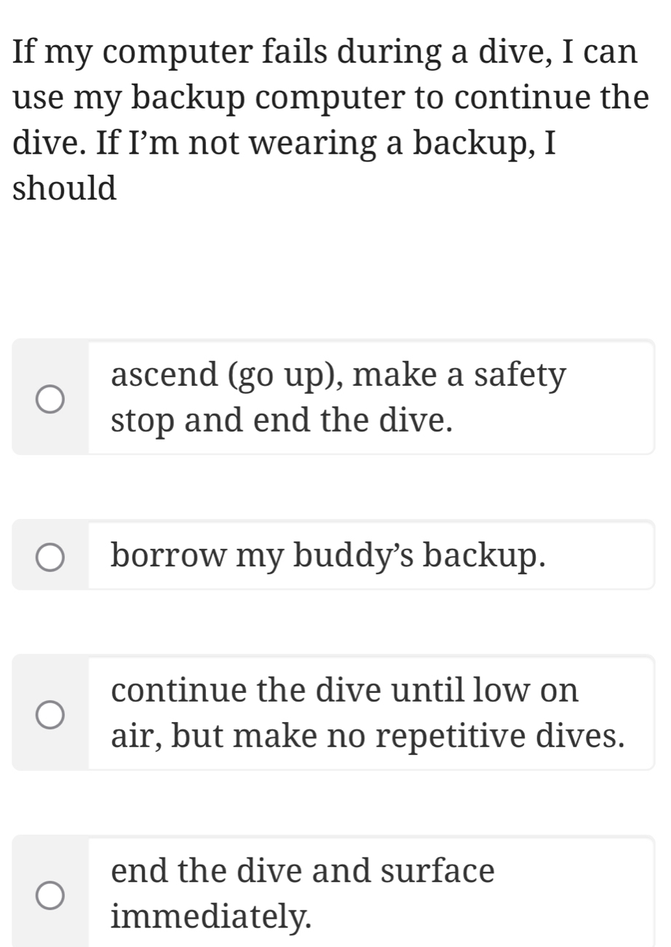
Task: Click the words "safety" in the first option
Action: click(520, 376)
